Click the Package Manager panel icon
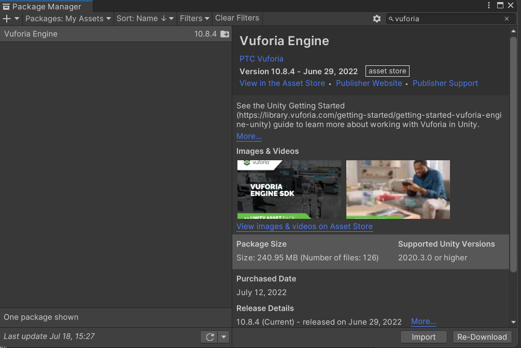The image size is (521, 348). (x=5, y=6)
